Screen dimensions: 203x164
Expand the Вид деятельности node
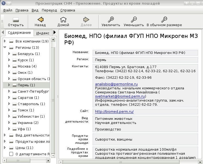pyautogui.click(x=5, y=135)
